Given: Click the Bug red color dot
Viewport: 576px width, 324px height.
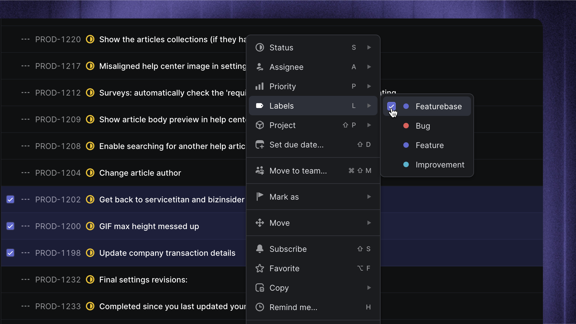Looking at the screenshot, I should 406,126.
